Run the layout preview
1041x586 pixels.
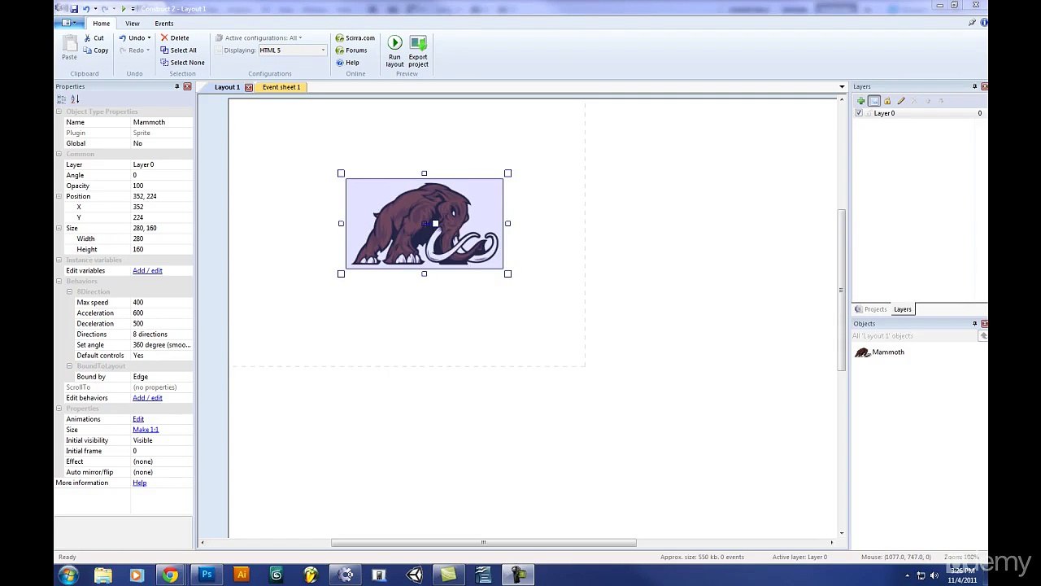click(x=394, y=50)
